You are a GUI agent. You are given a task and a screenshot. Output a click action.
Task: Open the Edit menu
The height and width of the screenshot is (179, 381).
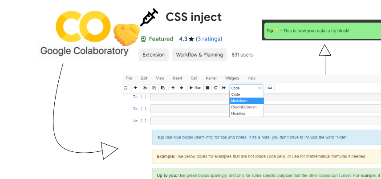(x=144, y=78)
